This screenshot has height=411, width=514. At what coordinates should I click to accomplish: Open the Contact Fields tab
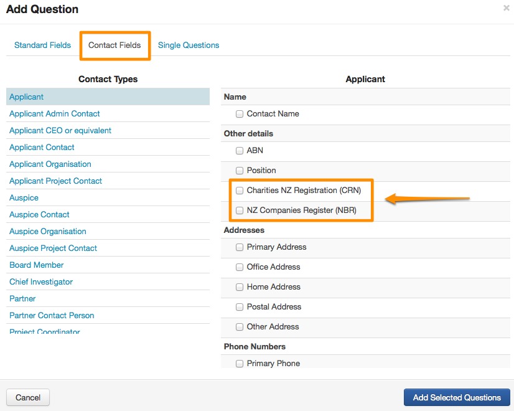pyautogui.click(x=114, y=45)
